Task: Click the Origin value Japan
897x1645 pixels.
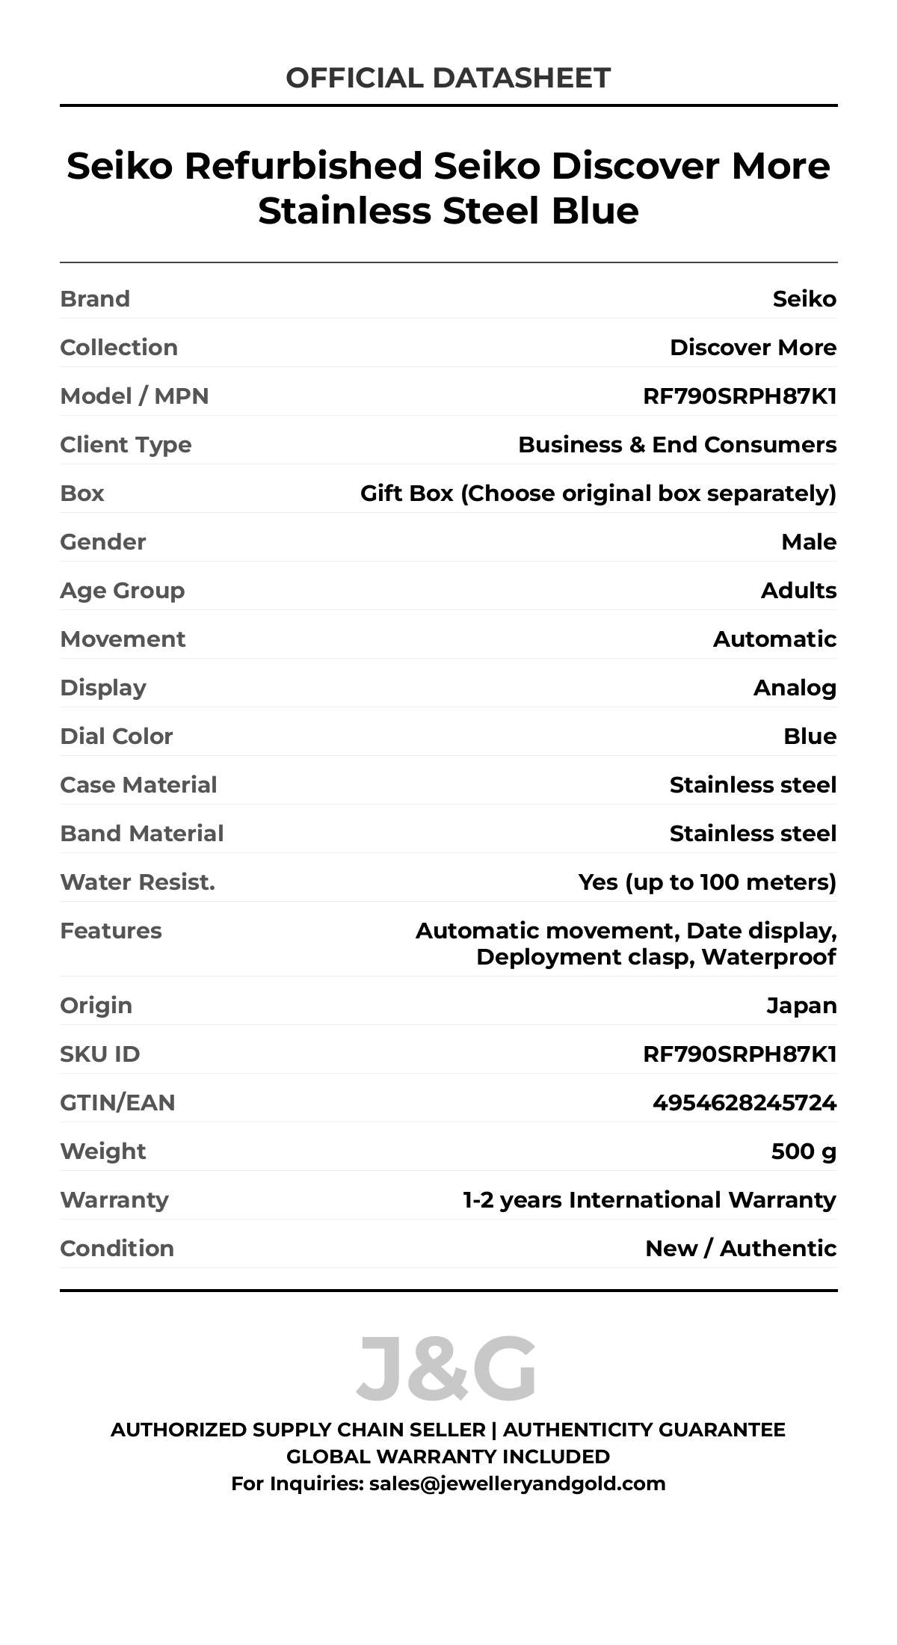Action: coord(801,1006)
